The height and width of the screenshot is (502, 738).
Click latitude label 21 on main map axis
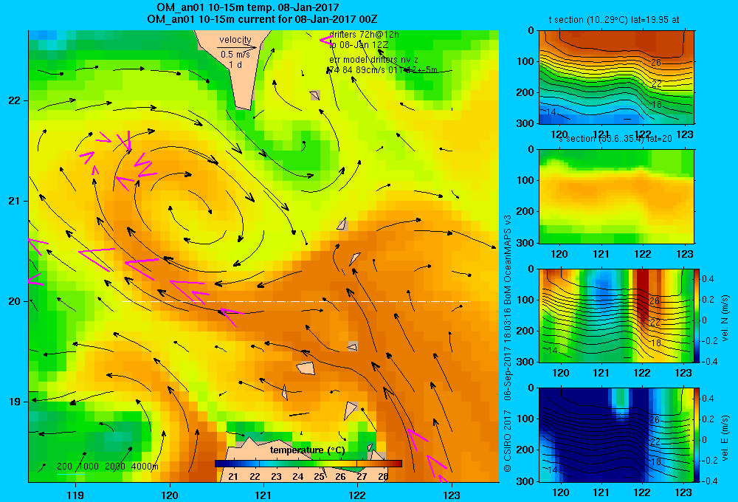point(14,201)
